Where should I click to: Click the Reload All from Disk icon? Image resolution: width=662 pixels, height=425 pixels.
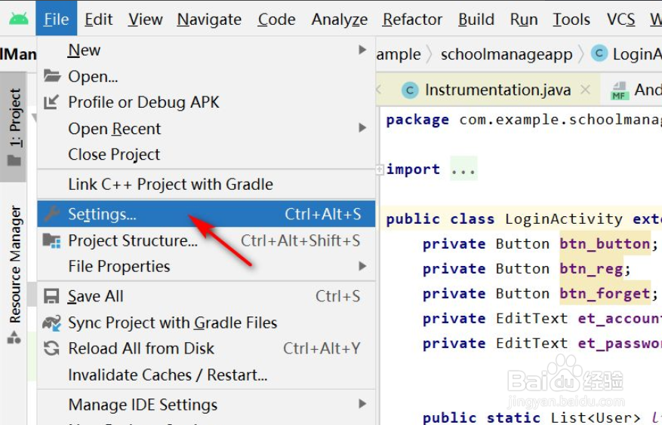coord(51,348)
